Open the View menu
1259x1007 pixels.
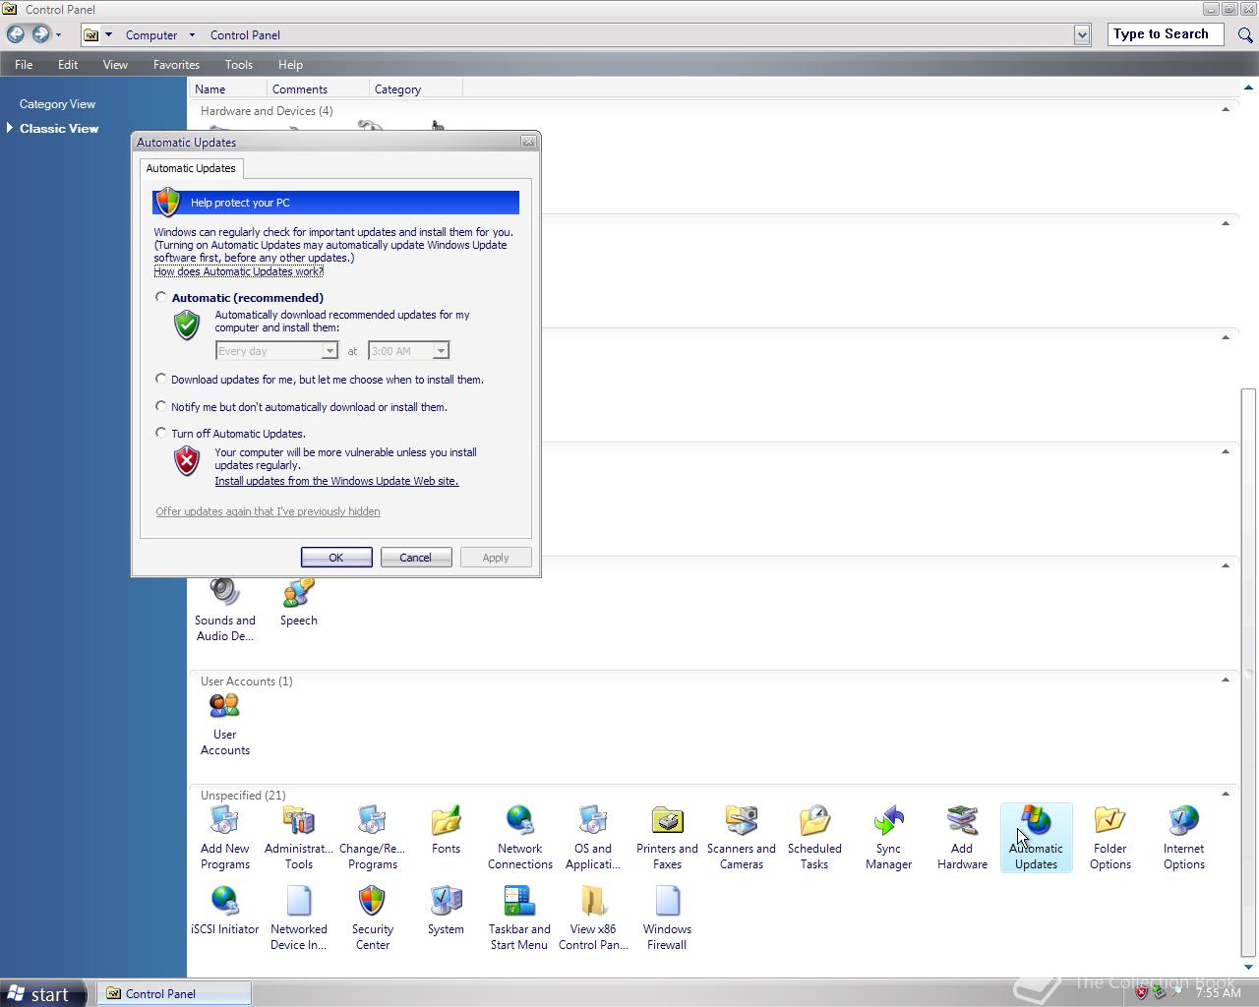tap(115, 64)
